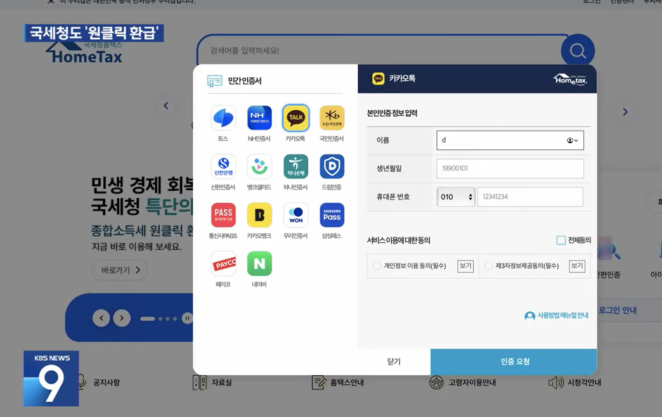
Task: View 개인정보 이용 동의 terms 보기
Action: click(x=465, y=266)
